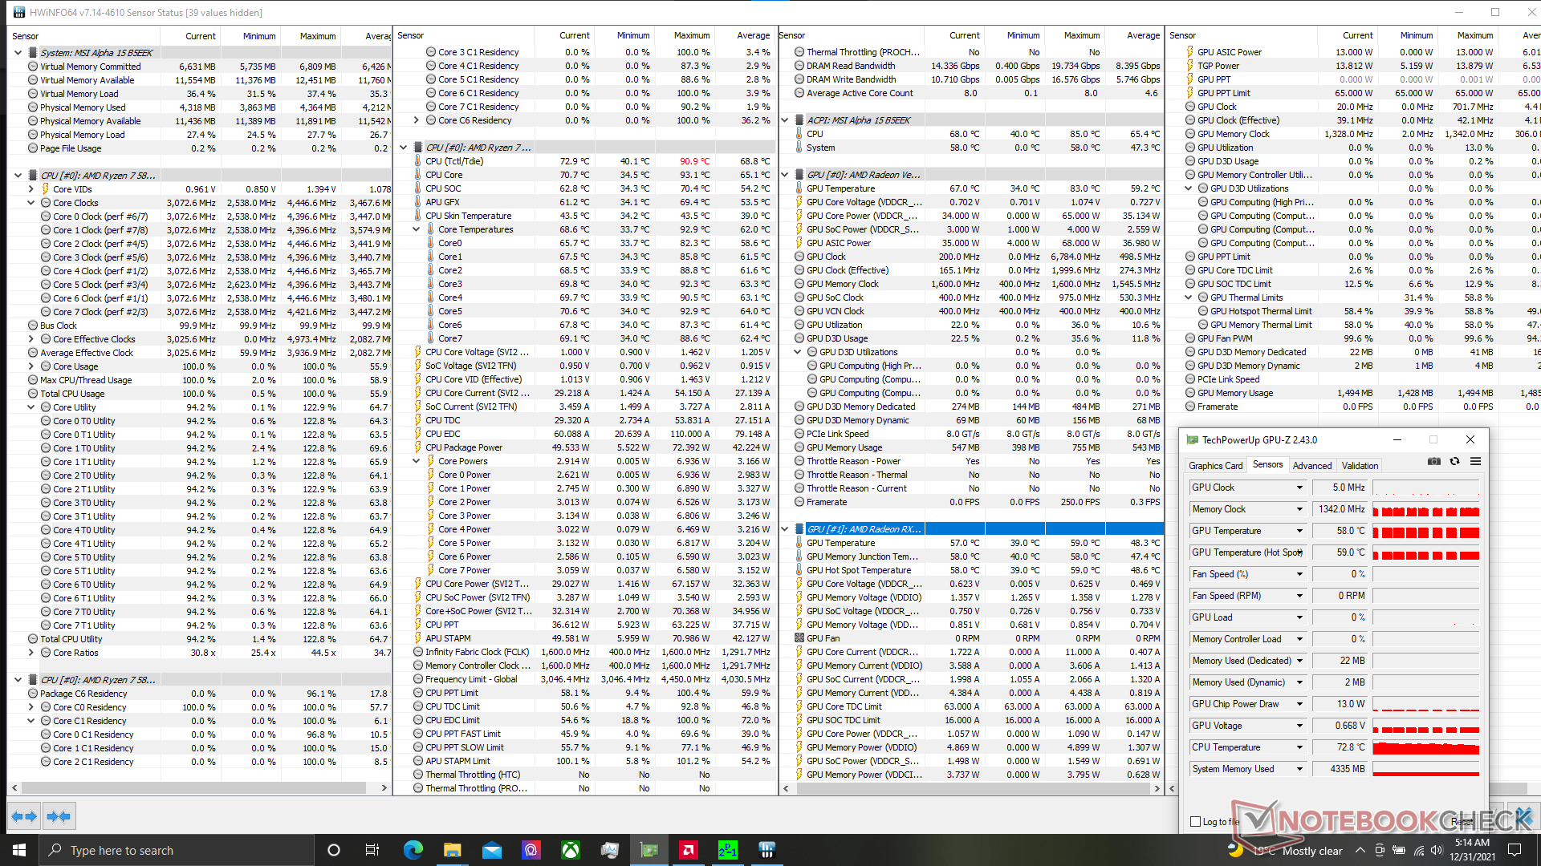The height and width of the screenshot is (866, 1541).
Task: Collapse the Core Clocks tree node
Action: click(31, 203)
